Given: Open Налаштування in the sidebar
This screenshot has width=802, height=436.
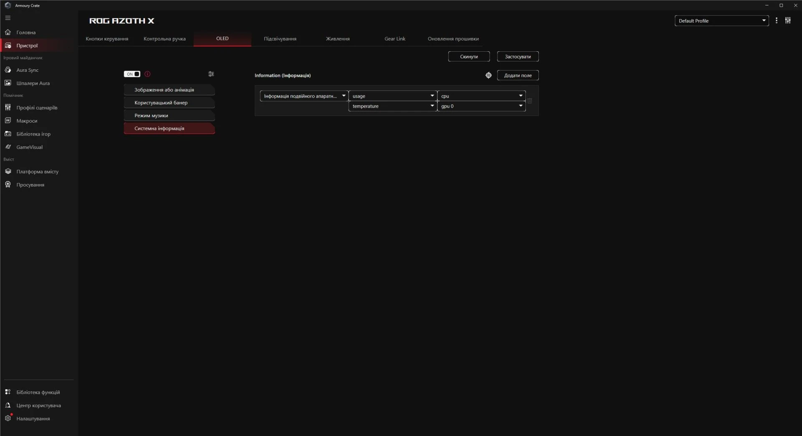Looking at the screenshot, I should (x=39, y=418).
